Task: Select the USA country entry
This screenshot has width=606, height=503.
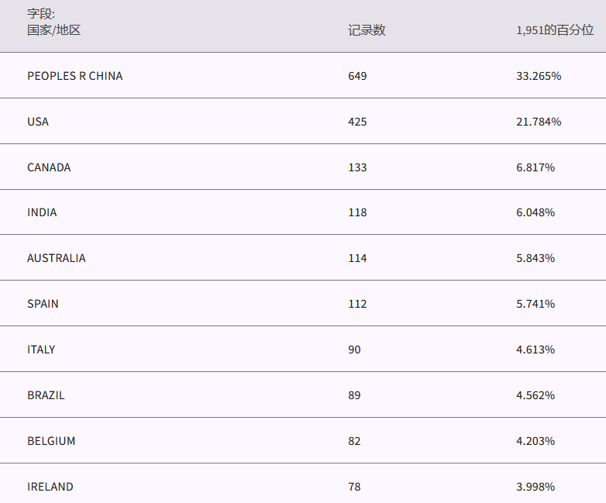Action: pos(38,122)
